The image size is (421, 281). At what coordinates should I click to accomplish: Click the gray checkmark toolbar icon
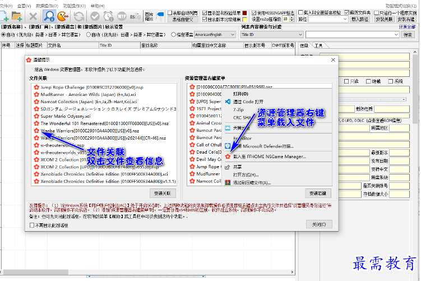pyautogui.click(x=95, y=16)
